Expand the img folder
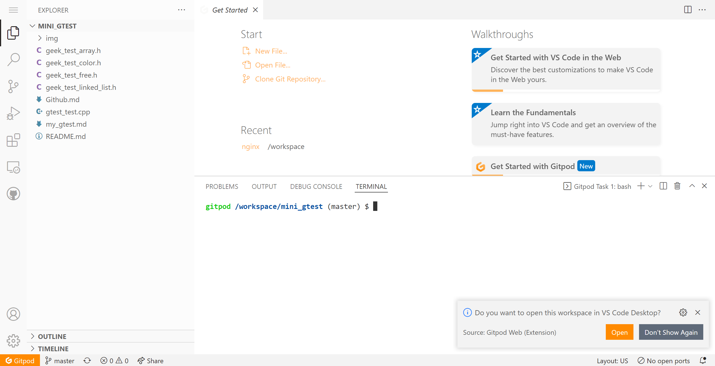The image size is (715, 366). [52, 38]
